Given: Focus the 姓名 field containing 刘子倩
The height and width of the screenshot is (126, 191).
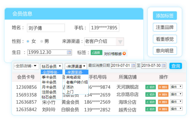Looking at the screenshot, I should pyautogui.click(x=46, y=28).
